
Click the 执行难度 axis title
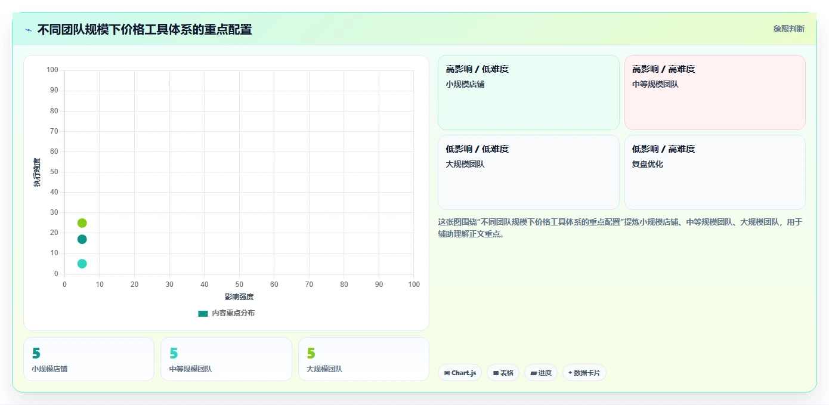[37, 172]
